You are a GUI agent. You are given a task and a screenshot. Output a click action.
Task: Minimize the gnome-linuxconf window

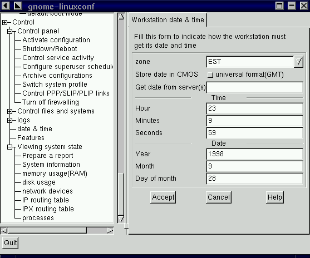pos(292,6)
